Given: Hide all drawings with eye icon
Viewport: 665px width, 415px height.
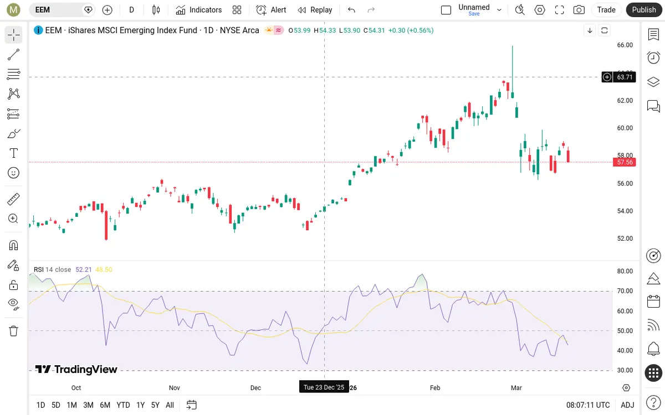Looking at the screenshot, I should 14,303.
